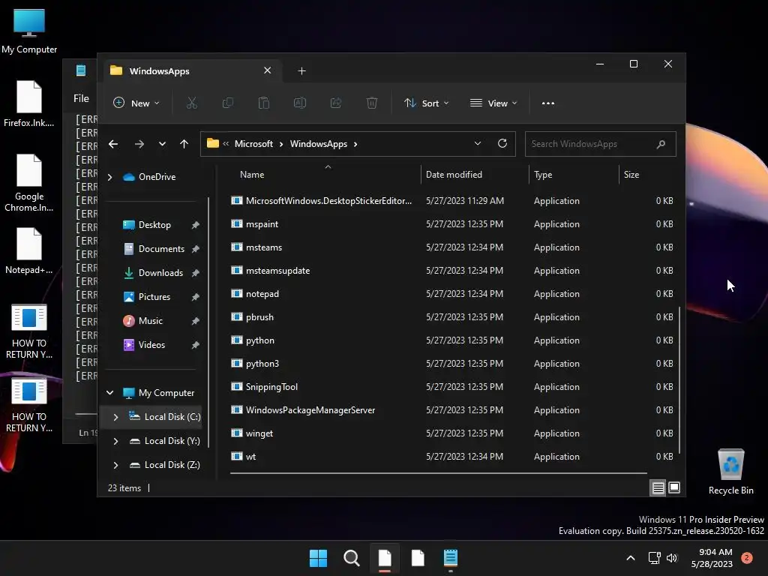Screen dimensions: 768x576
Task: Click the Microsoft breadcrumb in address bar
Action: point(253,144)
